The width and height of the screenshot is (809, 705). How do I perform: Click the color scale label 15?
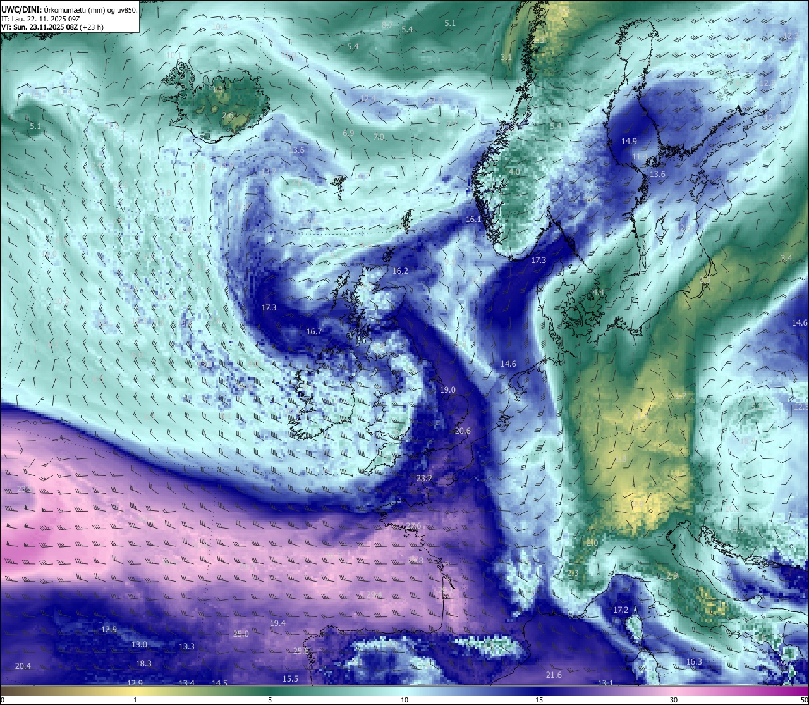click(x=539, y=700)
